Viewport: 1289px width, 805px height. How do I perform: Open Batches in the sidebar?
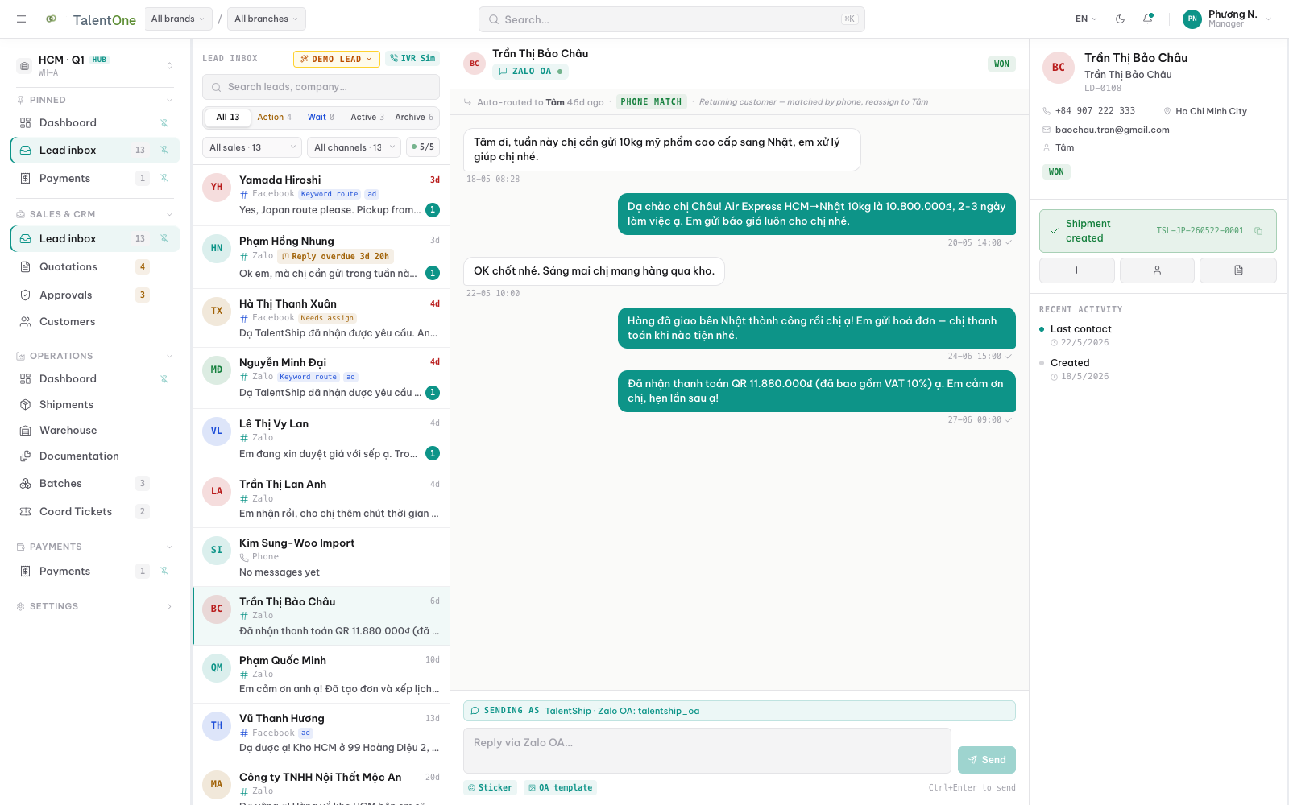95,483
